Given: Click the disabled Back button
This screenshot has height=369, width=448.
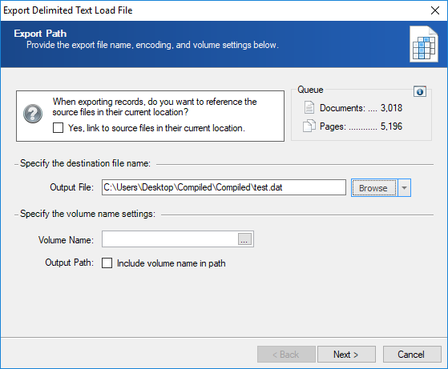Looking at the screenshot, I should point(286,354).
